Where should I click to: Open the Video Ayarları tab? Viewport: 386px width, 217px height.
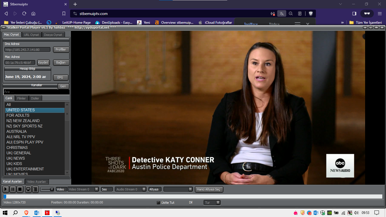pyautogui.click(x=37, y=182)
